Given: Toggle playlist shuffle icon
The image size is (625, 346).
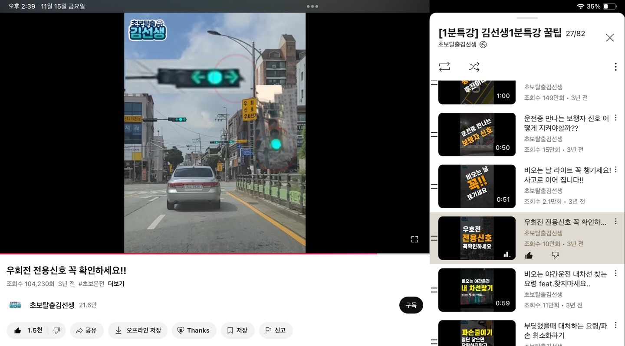Looking at the screenshot, I should [x=474, y=67].
